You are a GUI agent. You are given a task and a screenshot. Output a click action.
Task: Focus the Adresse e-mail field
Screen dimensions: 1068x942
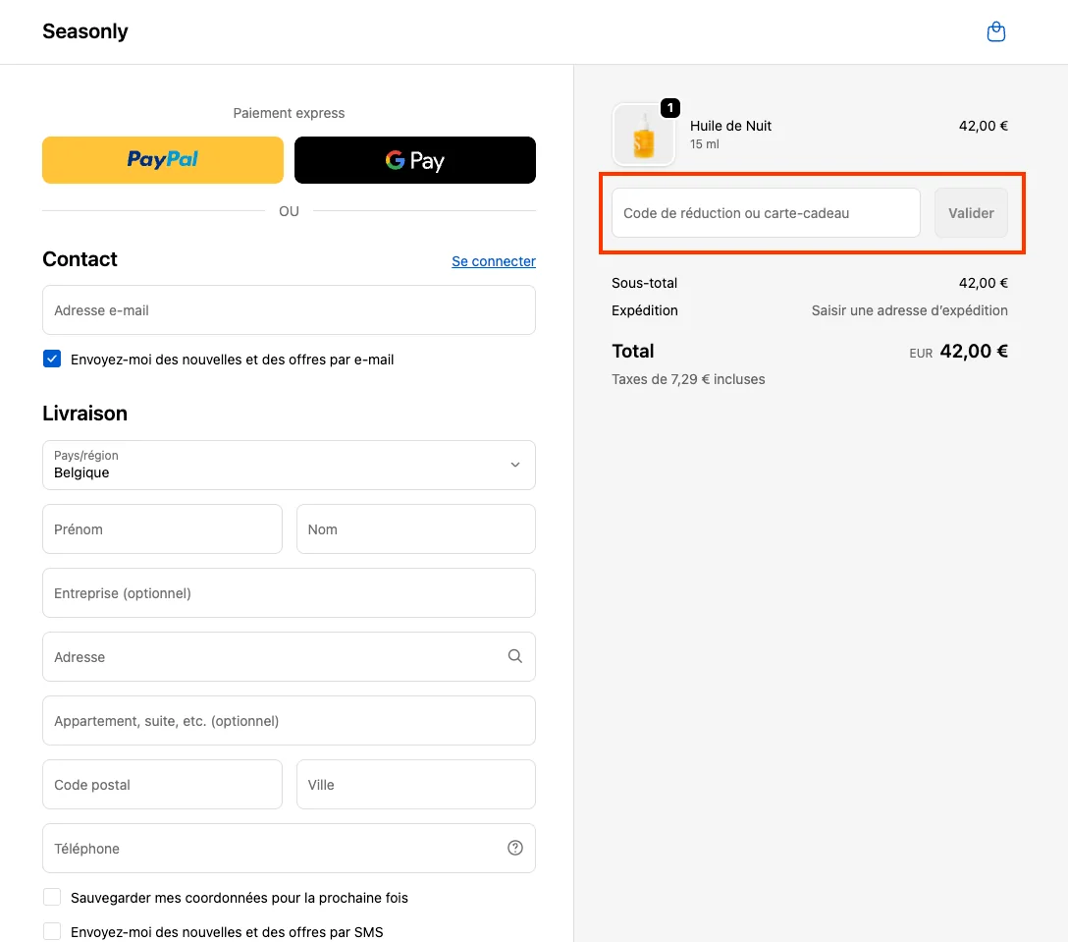(289, 310)
